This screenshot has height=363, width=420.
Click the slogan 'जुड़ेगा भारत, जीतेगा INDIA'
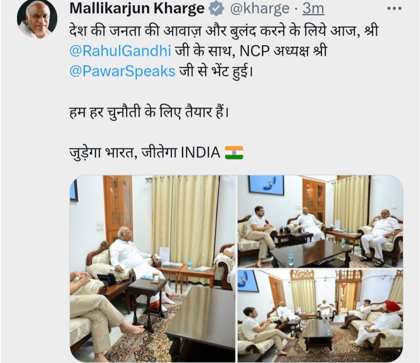[x=145, y=153]
